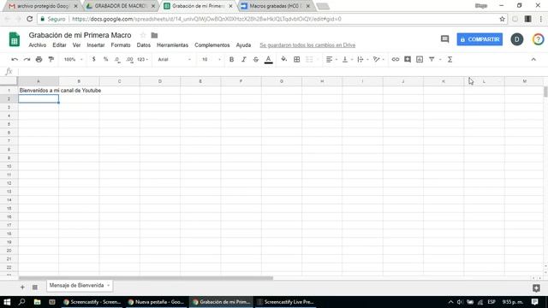The image size is (548, 308).
Task: Insert chart icon in toolbar
Action: pyautogui.click(x=420, y=59)
